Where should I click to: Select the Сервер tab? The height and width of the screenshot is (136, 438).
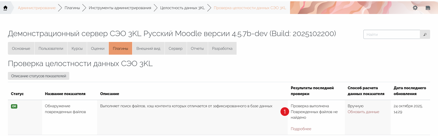click(x=175, y=48)
